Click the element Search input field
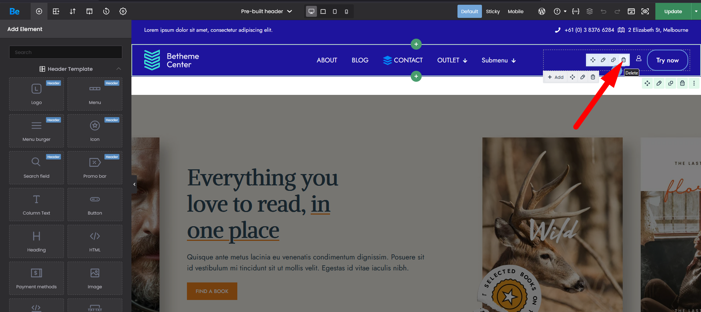The image size is (701, 312). click(x=66, y=52)
